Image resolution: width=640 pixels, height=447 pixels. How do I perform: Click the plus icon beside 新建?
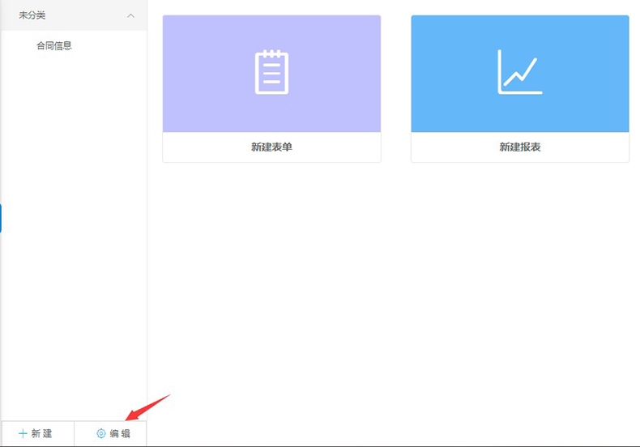[23, 433]
